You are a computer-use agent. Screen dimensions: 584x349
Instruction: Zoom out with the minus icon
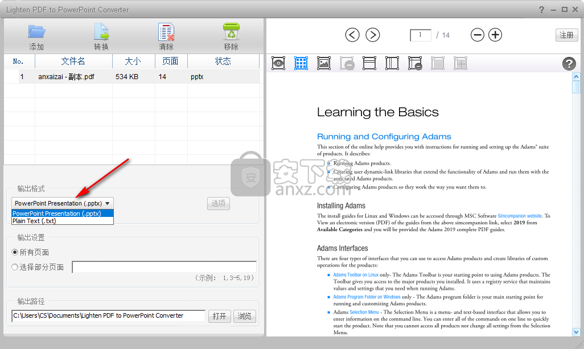(477, 35)
